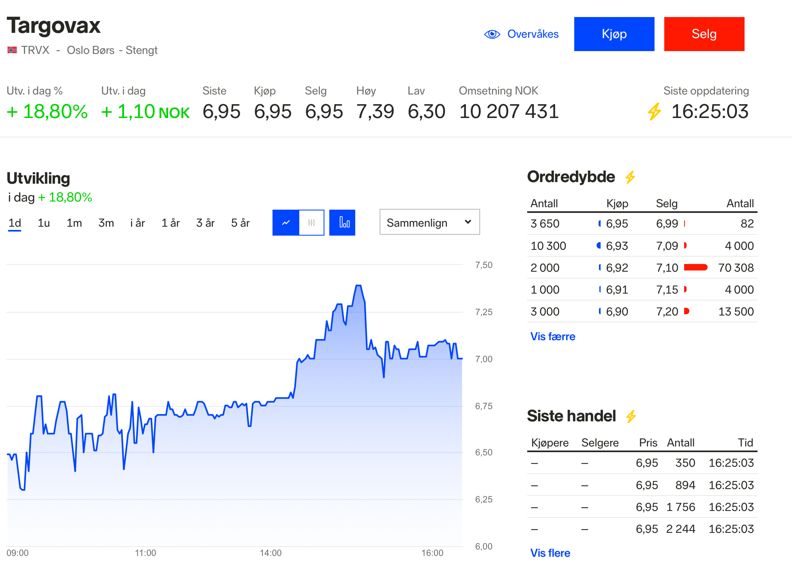Image resolution: width=792 pixels, height=588 pixels.
Task: Click the Norwegian flag icon beside TRVX
Action: click(x=12, y=50)
